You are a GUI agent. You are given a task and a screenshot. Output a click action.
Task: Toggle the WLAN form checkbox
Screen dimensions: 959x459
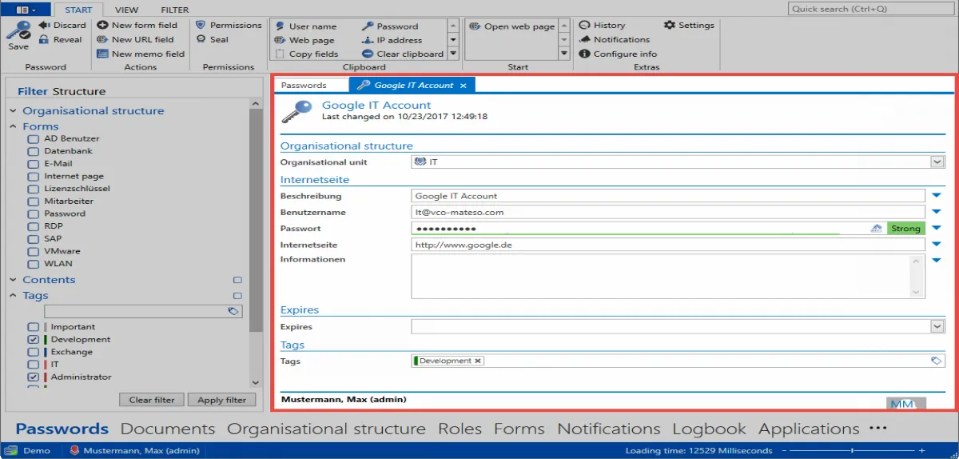click(33, 264)
